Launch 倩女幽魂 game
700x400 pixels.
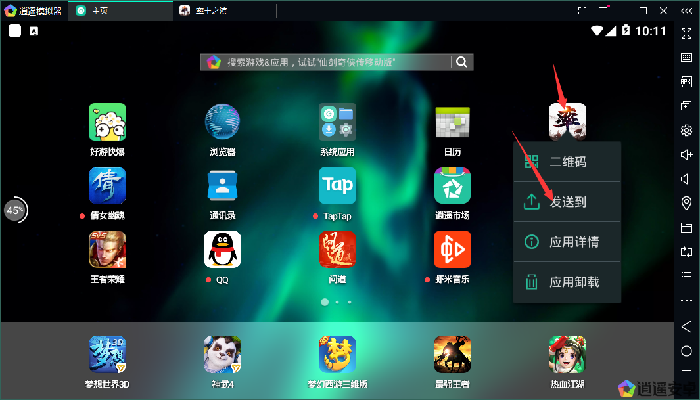pos(107,185)
